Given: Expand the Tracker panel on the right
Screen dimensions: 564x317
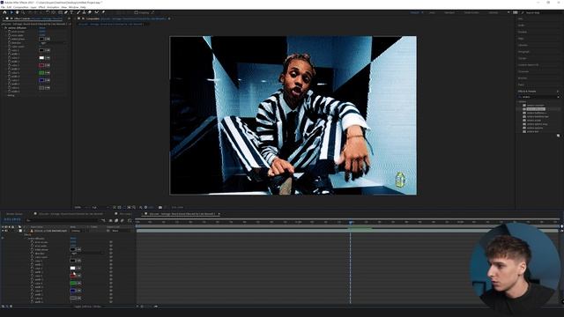Looking at the screenshot, I should (x=522, y=58).
